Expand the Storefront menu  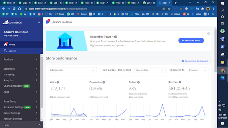click(20, 69)
